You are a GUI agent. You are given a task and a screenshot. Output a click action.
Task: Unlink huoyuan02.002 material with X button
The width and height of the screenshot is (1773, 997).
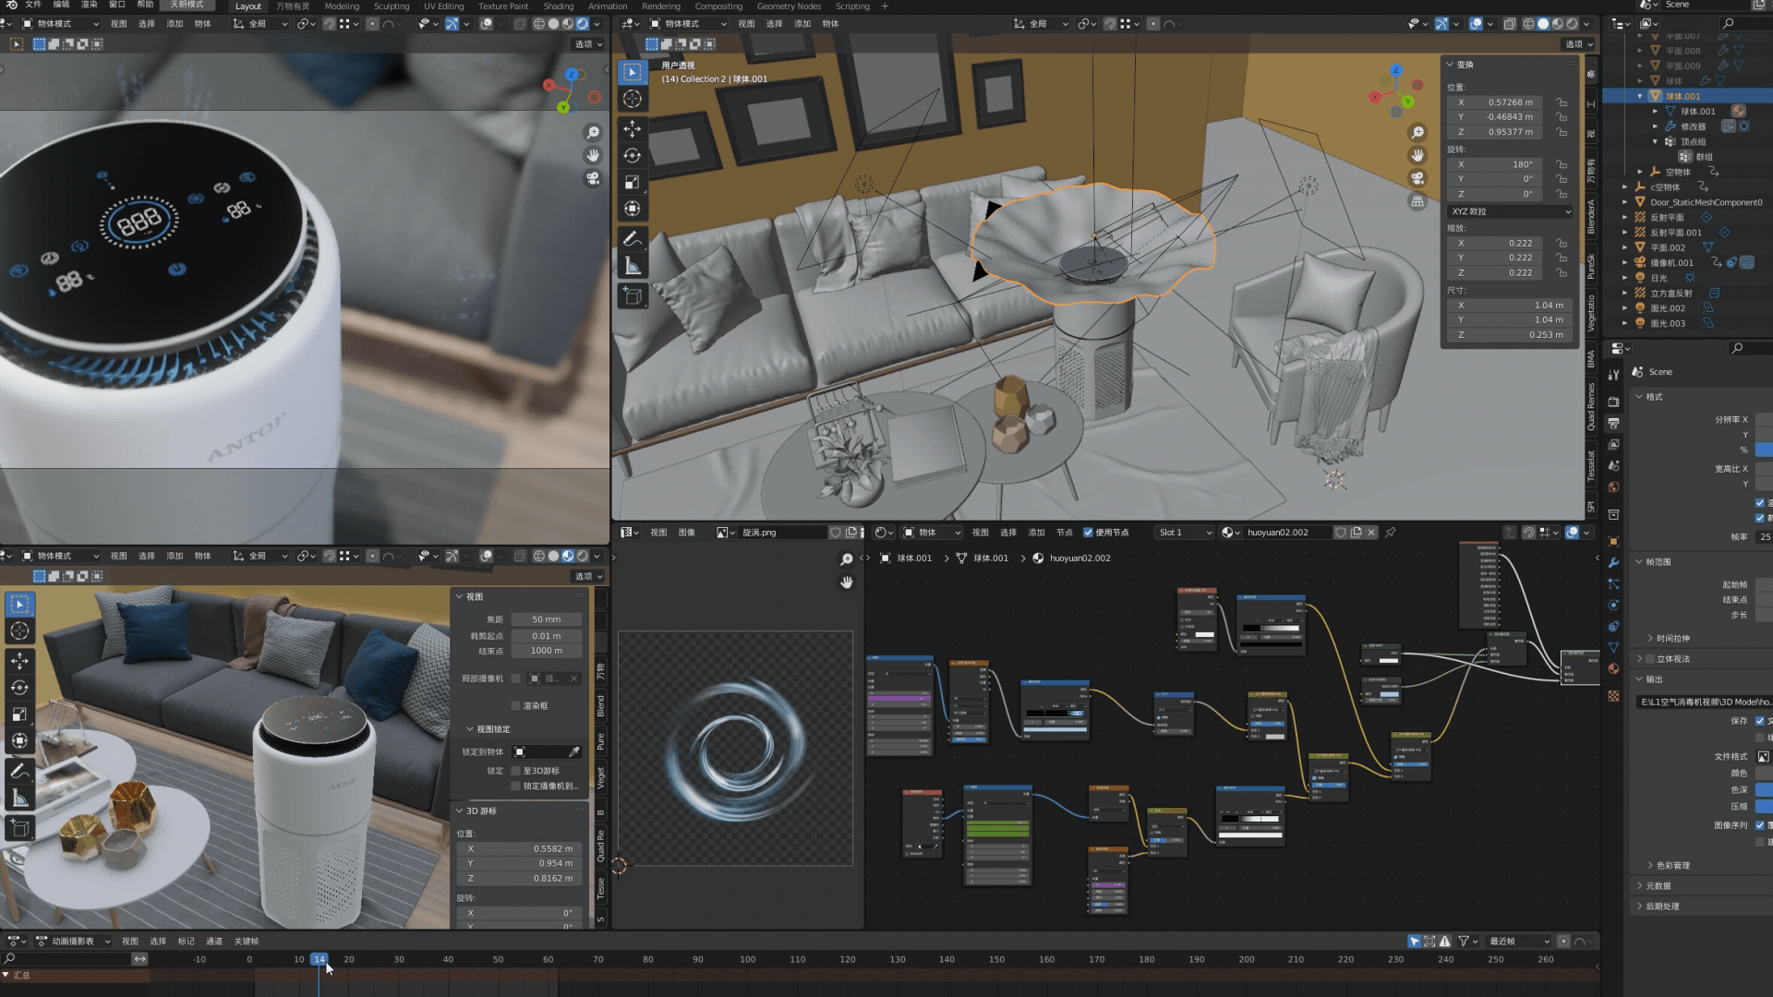pos(1372,533)
